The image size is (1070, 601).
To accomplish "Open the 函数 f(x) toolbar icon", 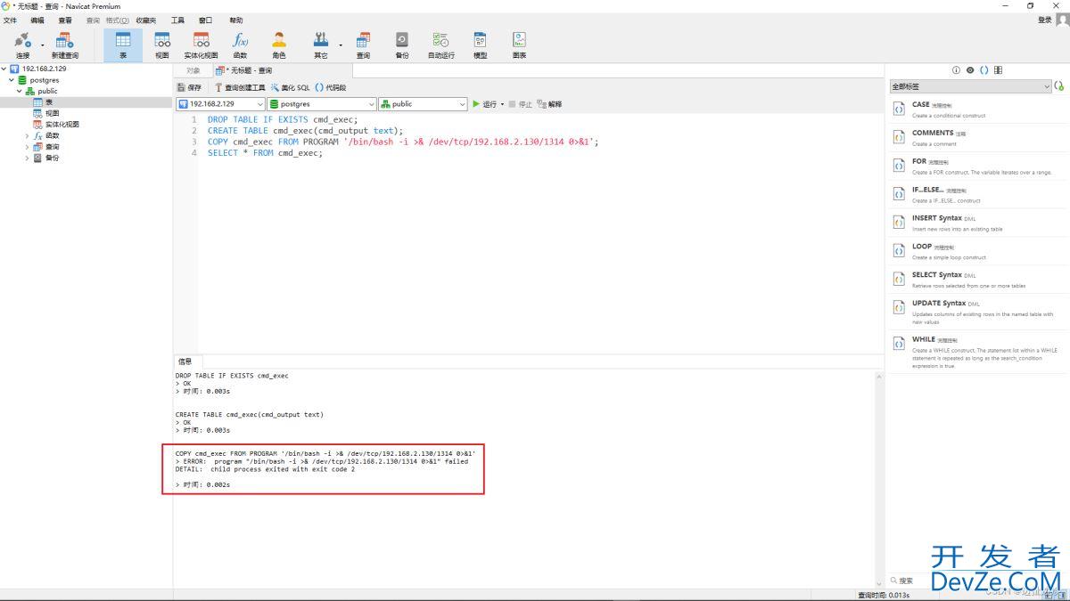I will coord(240,45).
